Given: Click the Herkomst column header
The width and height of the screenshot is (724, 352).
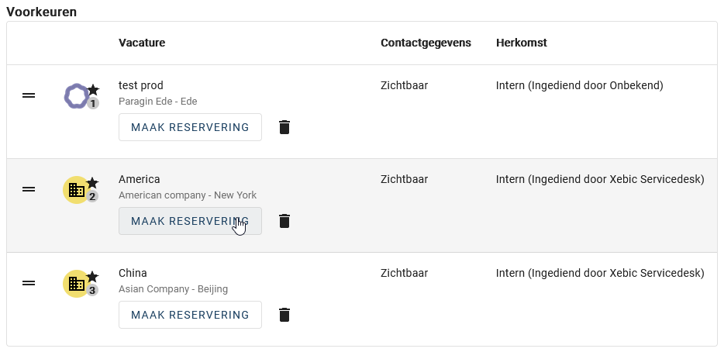Looking at the screenshot, I should (522, 43).
